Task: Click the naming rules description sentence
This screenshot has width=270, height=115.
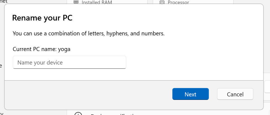Action: click(x=88, y=34)
